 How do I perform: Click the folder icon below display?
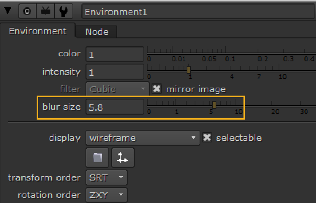pyautogui.click(x=98, y=157)
